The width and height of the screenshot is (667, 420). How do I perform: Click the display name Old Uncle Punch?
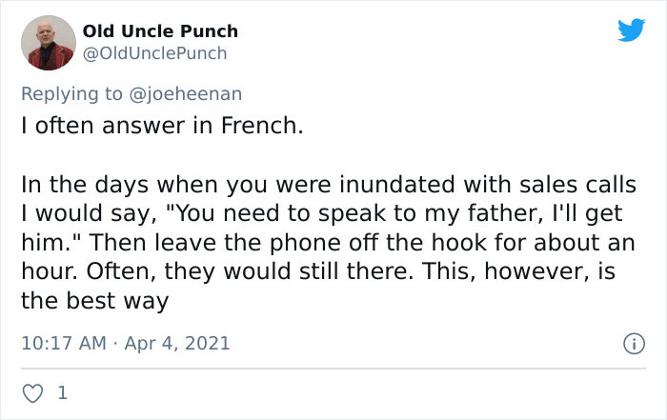tap(160, 31)
